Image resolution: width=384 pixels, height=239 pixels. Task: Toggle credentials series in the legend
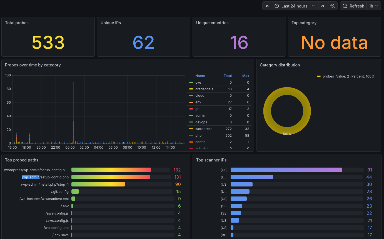[x=204, y=89]
